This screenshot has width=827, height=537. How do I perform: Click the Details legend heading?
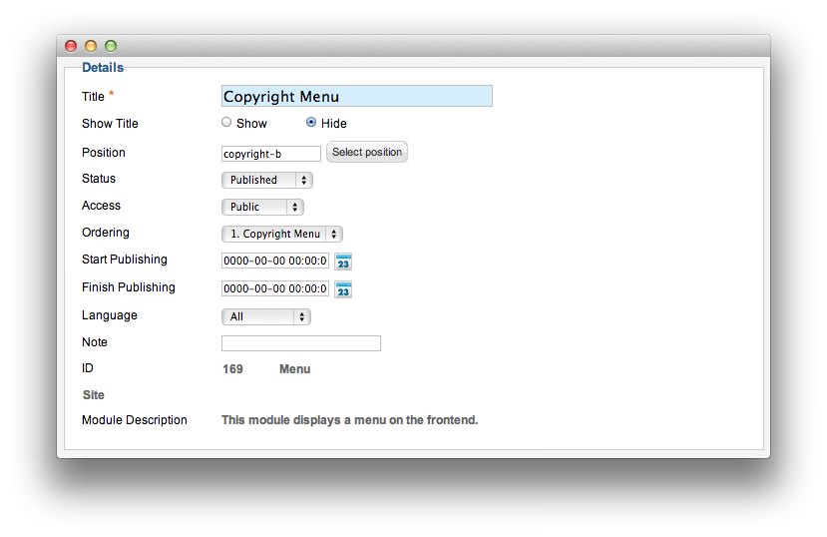click(x=103, y=68)
